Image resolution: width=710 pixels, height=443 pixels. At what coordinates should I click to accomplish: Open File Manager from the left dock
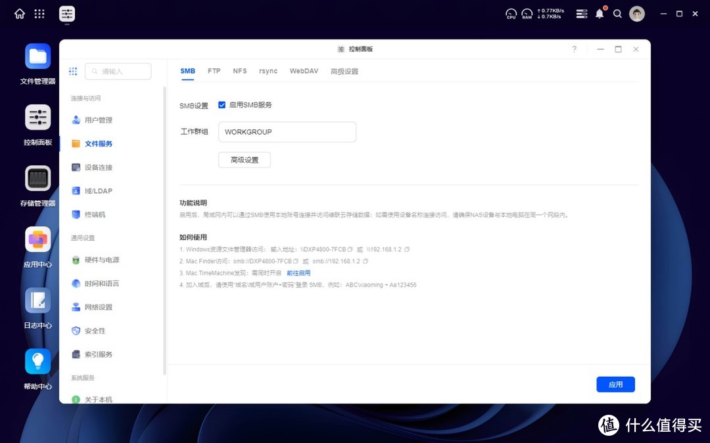point(37,56)
